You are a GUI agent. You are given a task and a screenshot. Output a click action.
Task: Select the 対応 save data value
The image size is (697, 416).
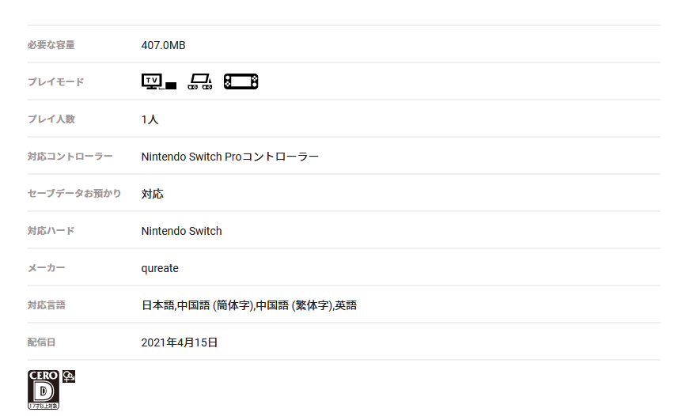tap(153, 194)
